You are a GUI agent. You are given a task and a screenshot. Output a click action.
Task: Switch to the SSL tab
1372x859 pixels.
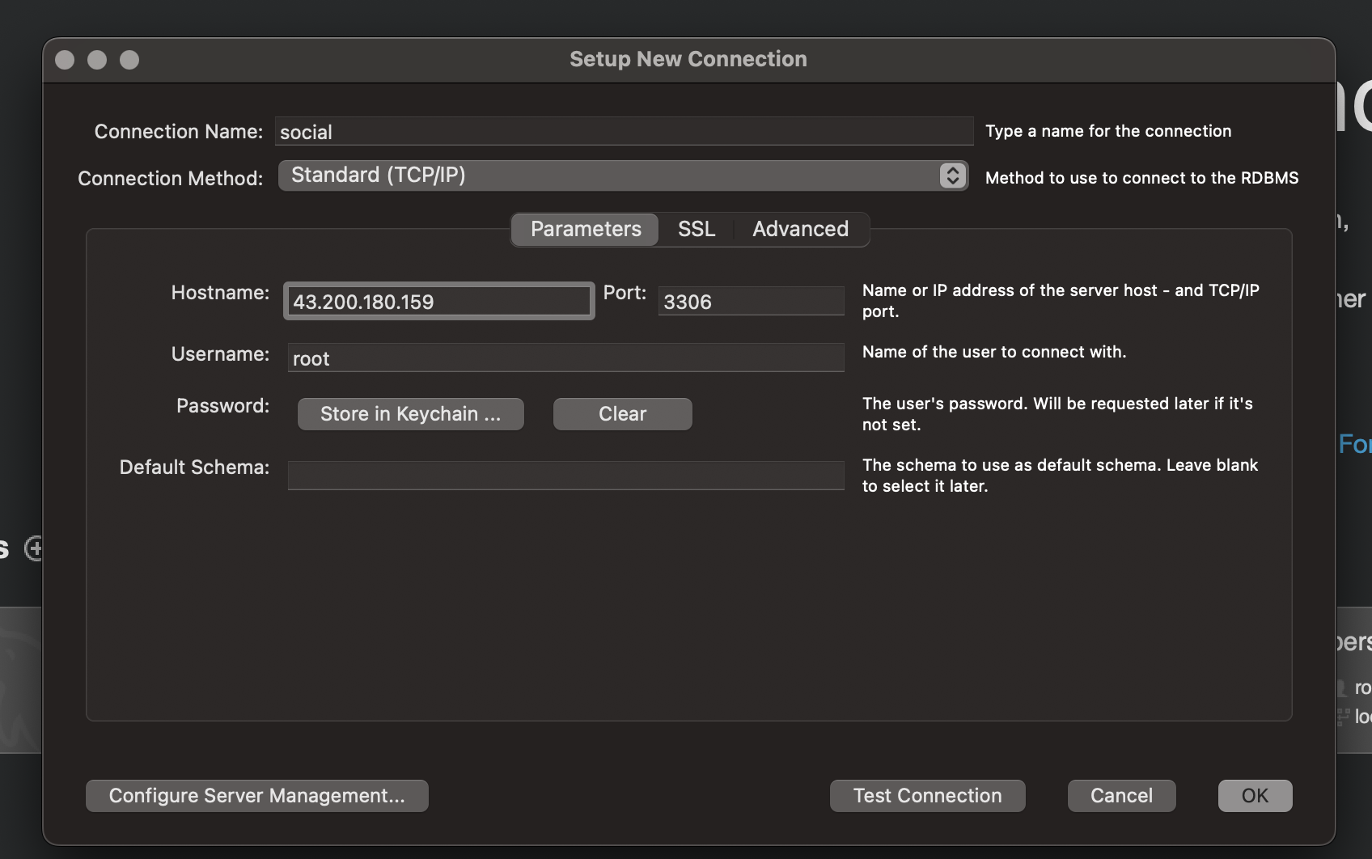697,230
